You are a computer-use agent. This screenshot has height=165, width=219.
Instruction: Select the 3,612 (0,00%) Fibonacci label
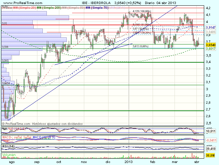coord(139,46)
